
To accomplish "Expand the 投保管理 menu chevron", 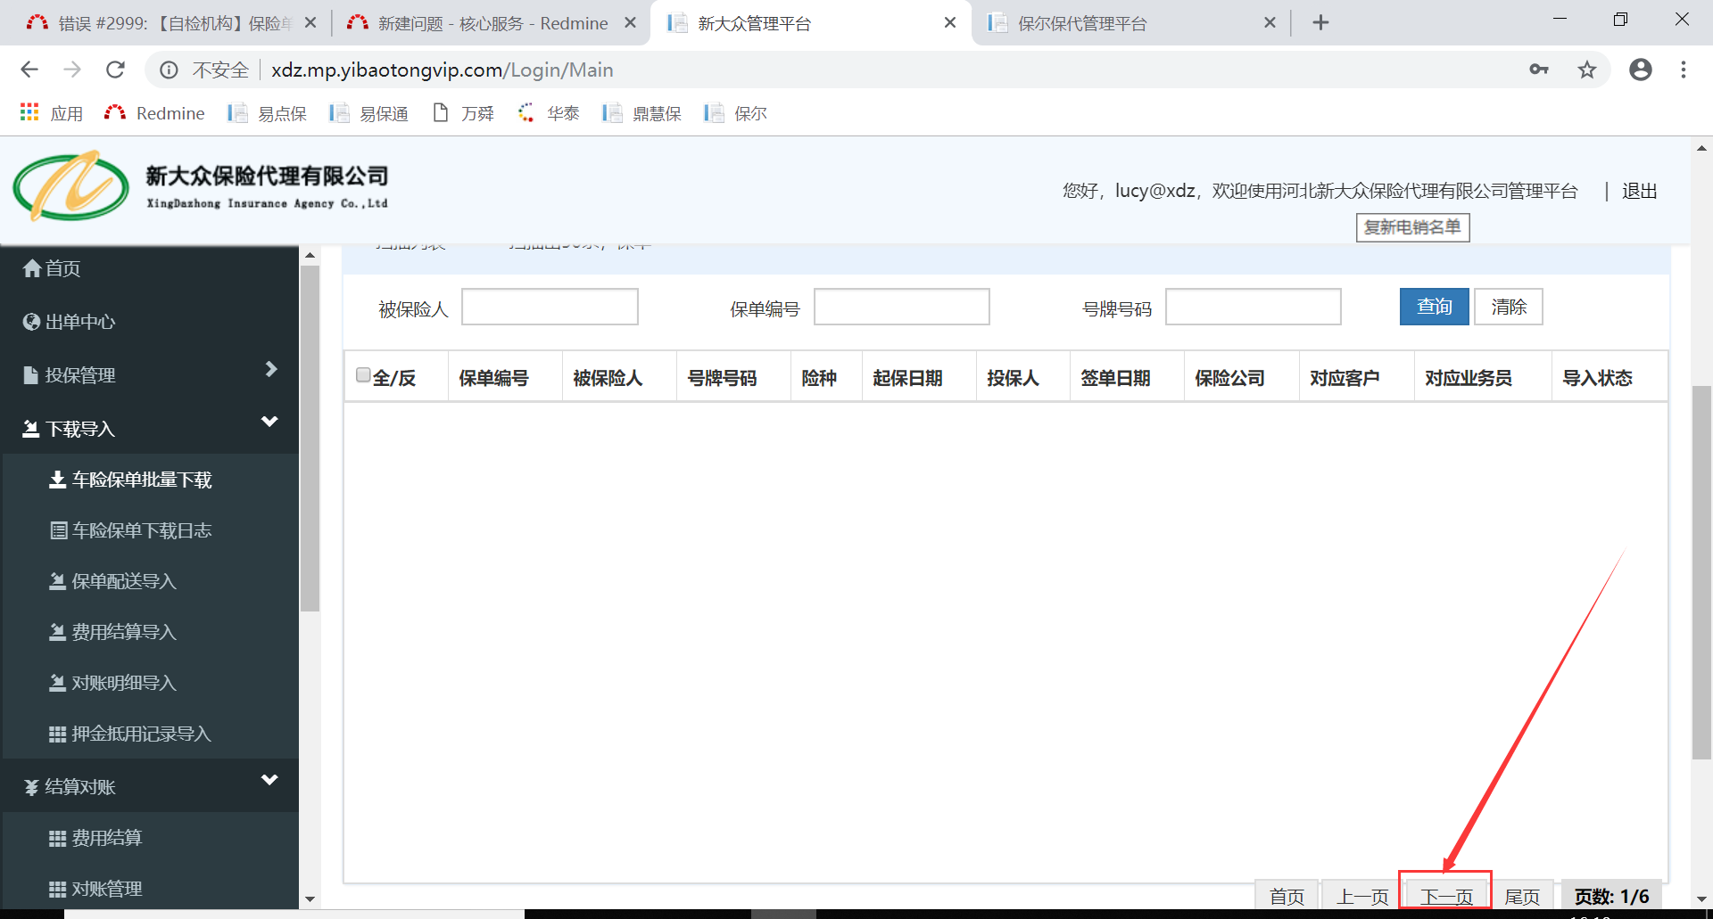I will point(271,369).
